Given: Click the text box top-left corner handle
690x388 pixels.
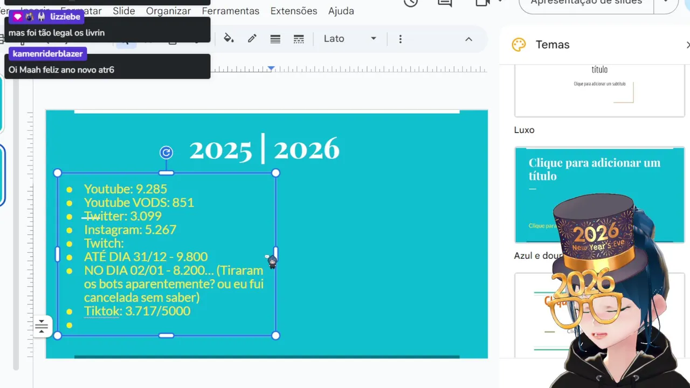Looking at the screenshot, I should pyautogui.click(x=58, y=173).
